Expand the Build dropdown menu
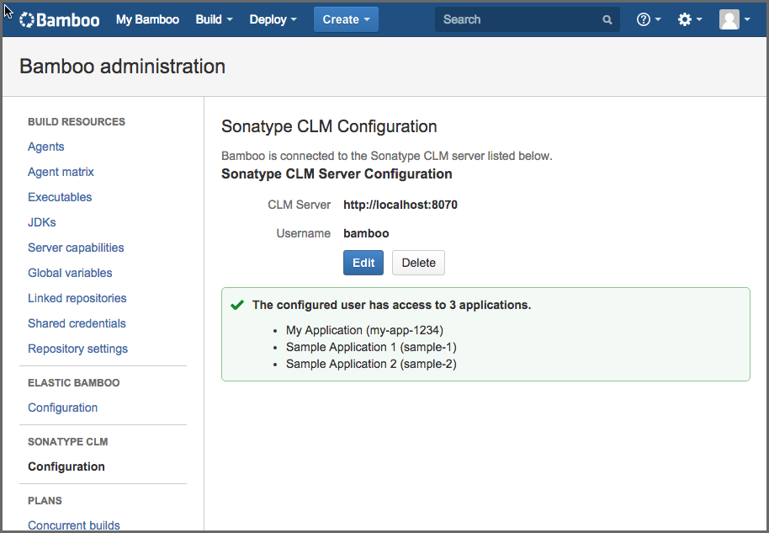 click(214, 19)
